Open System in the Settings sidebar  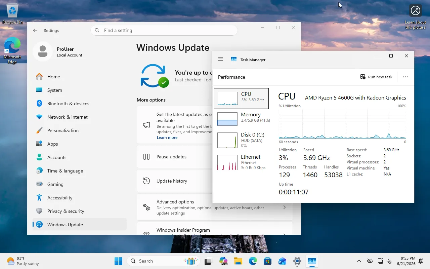80,90
